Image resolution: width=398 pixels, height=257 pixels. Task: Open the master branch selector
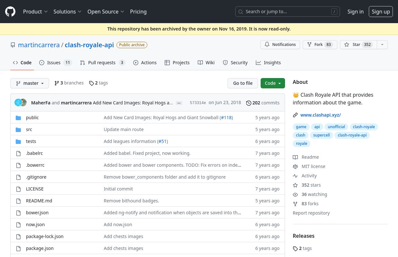coord(30,83)
